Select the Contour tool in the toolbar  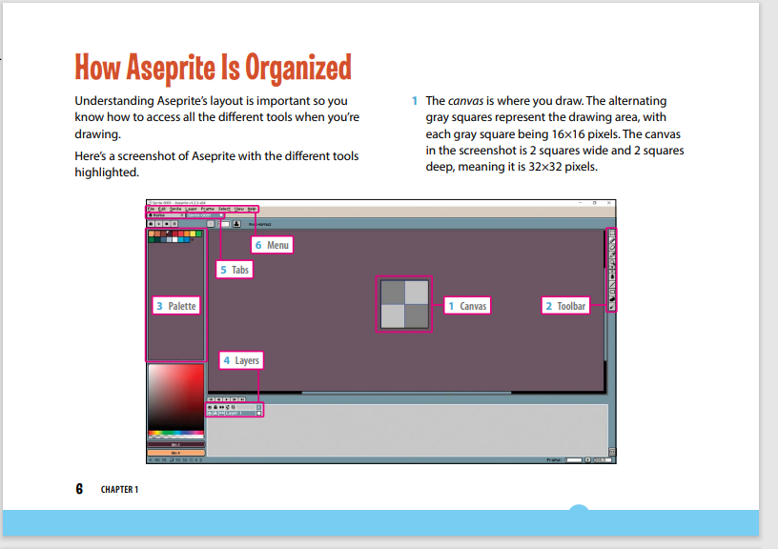click(x=612, y=299)
